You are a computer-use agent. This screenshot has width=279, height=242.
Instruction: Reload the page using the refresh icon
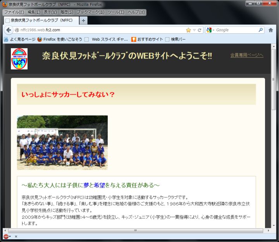point(200,30)
